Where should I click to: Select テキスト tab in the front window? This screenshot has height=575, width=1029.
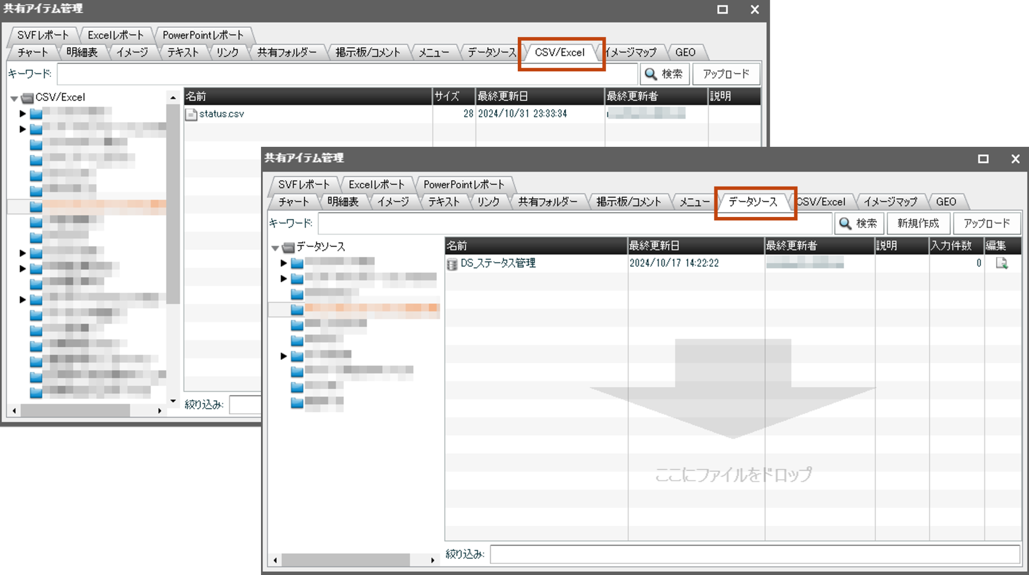point(443,202)
